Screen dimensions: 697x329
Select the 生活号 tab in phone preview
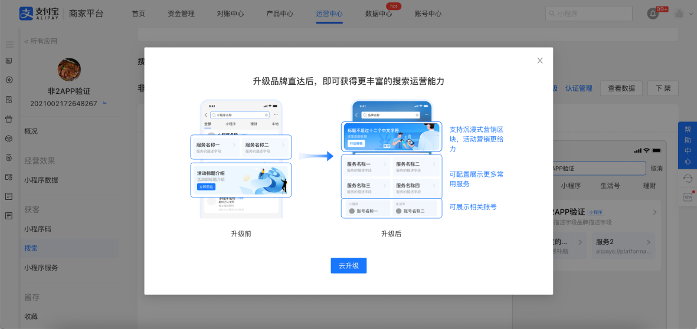click(611, 186)
